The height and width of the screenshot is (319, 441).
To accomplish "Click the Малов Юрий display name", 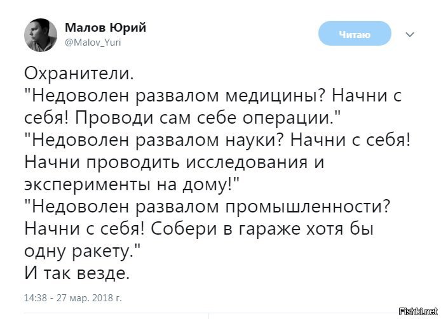I will pos(105,27).
